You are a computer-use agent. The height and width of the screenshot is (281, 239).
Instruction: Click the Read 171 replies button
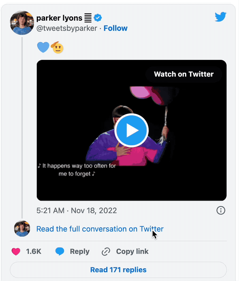point(118,270)
